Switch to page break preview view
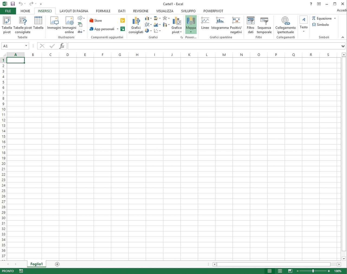This screenshot has width=347, height=274. tap(290, 271)
